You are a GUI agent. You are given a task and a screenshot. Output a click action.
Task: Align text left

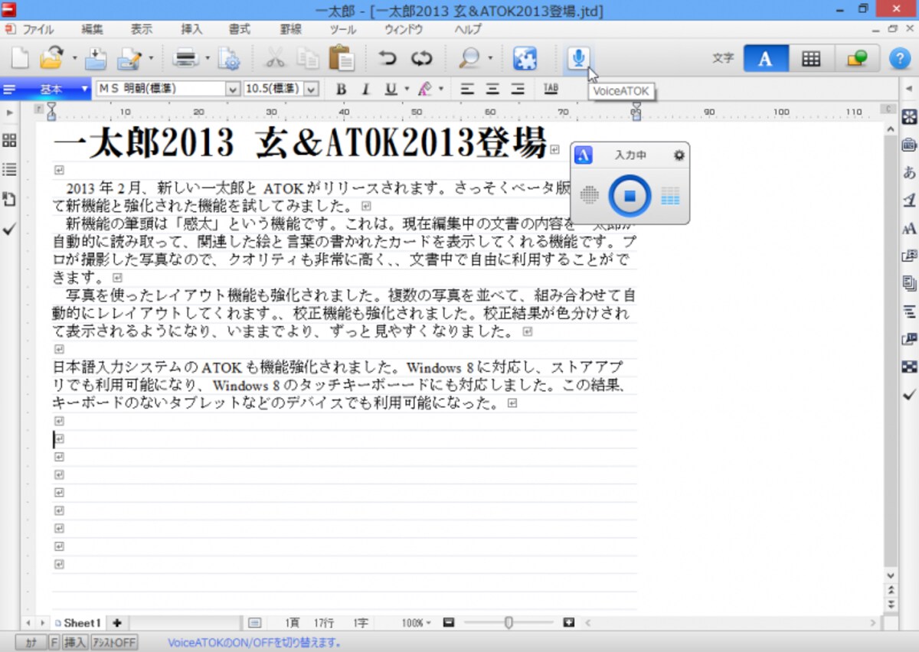pyautogui.click(x=466, y=89)
